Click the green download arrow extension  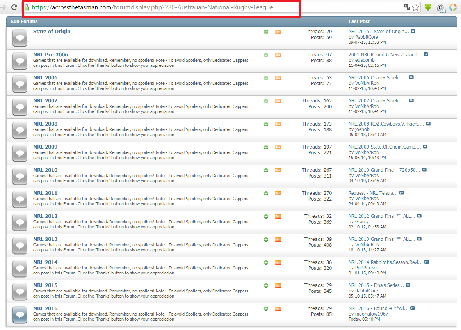[428, 7]
